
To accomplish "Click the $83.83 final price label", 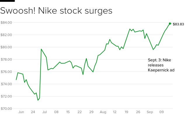I will pos(178,24).
